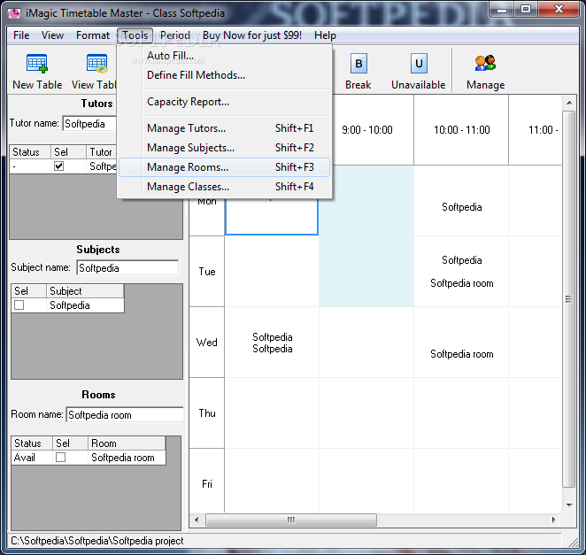Click the Status column header in Rooms list
Viewport: 586px width, 555px height.
[32, 443]
